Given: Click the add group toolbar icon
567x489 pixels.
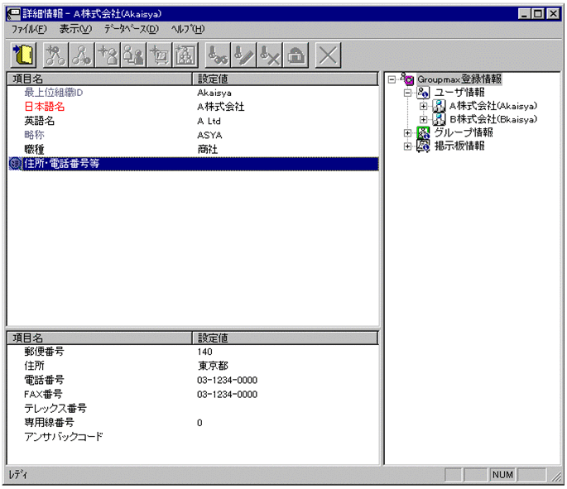Looking at the screenshot, I should click(x=186, y=55).
